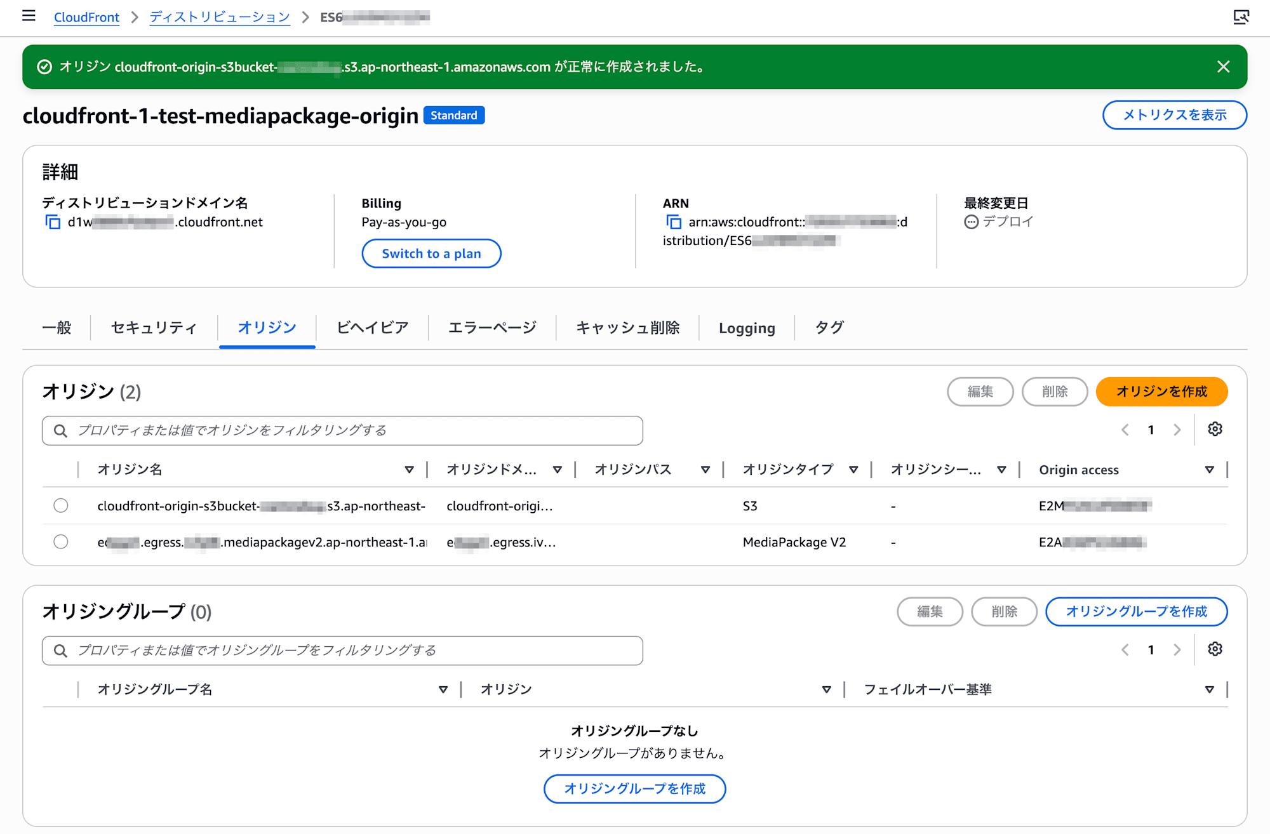Screen dimensions: 1270x834
Task: Sort by フェイルオーバー基準 column arrow
Action: 1209,689
